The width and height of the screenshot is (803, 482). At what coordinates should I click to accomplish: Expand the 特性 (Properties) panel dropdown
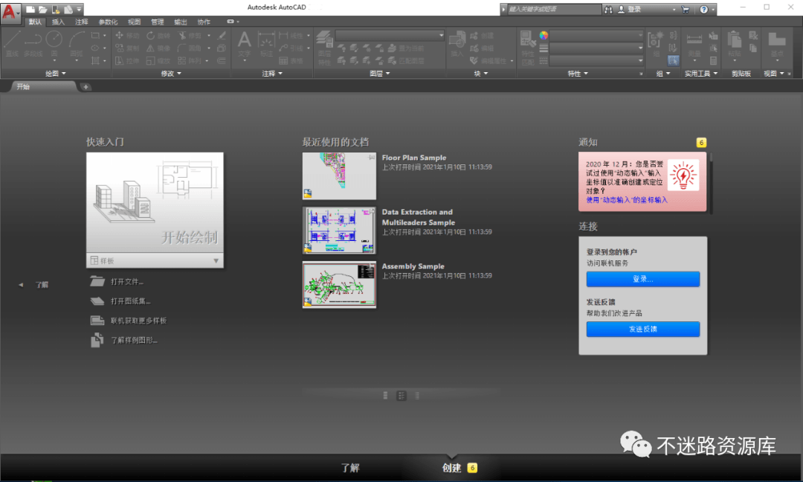click(x=578, y=74)
